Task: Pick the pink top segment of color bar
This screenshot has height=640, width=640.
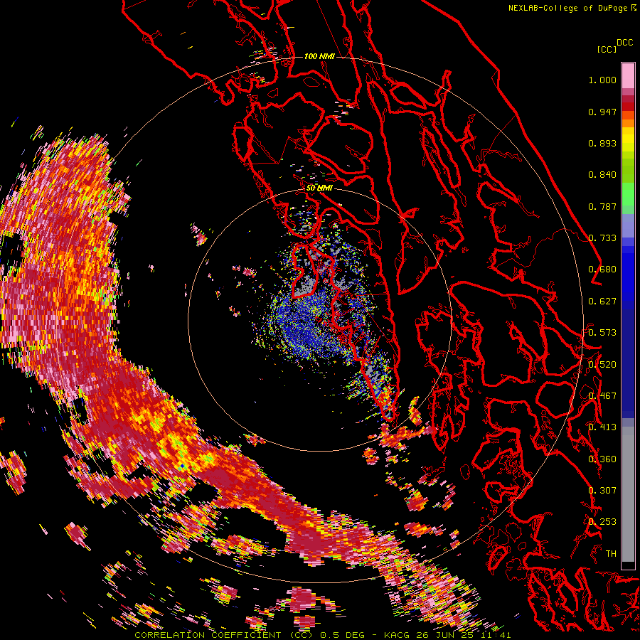Action: click(628, 75)
